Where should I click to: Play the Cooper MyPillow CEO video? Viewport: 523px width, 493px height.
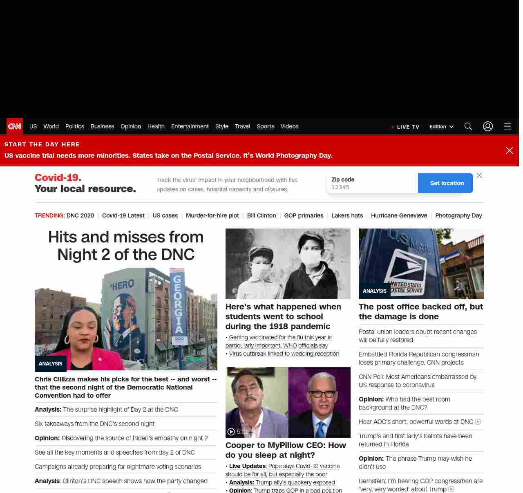231,432
